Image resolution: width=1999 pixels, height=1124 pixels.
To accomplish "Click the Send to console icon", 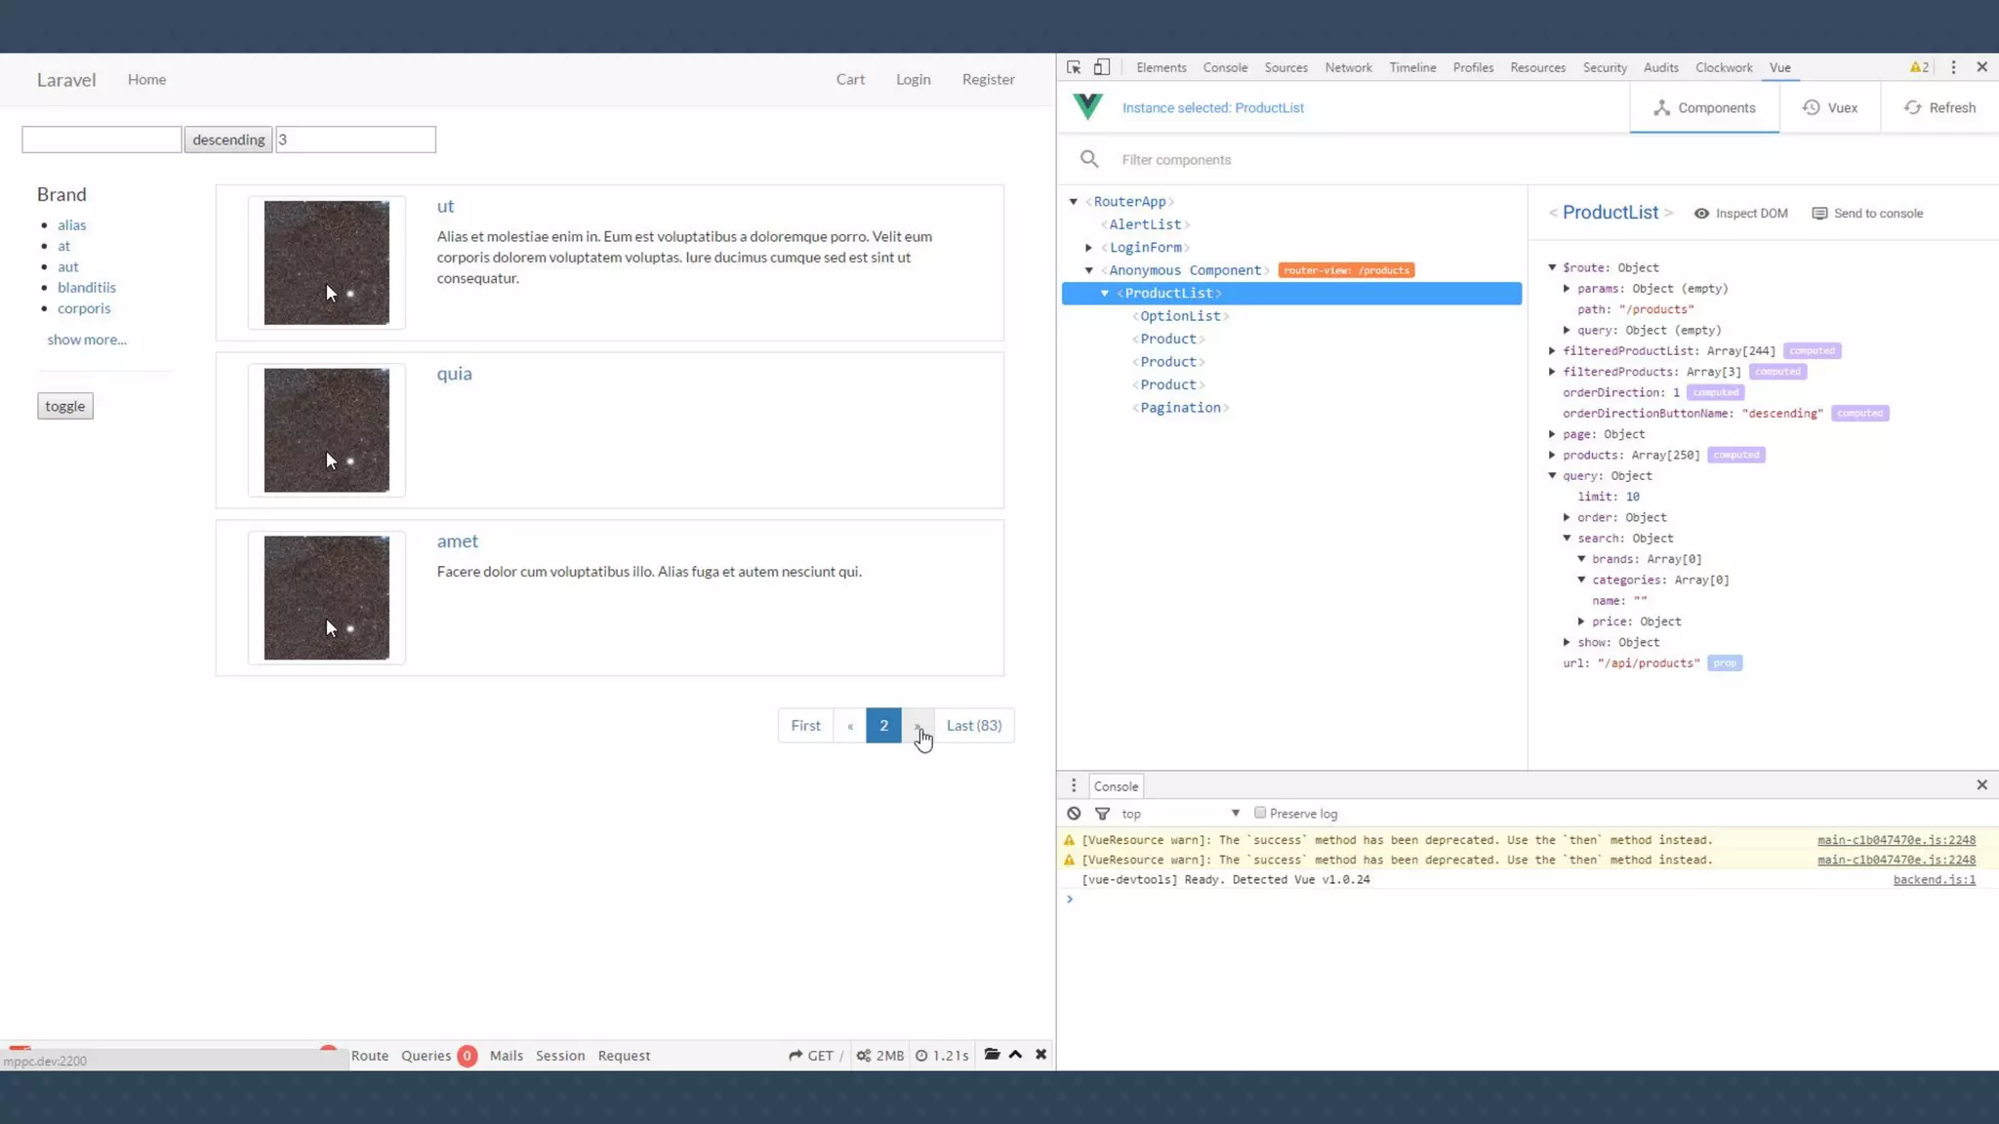I will pyautogui.click(x=1819, y=214).
